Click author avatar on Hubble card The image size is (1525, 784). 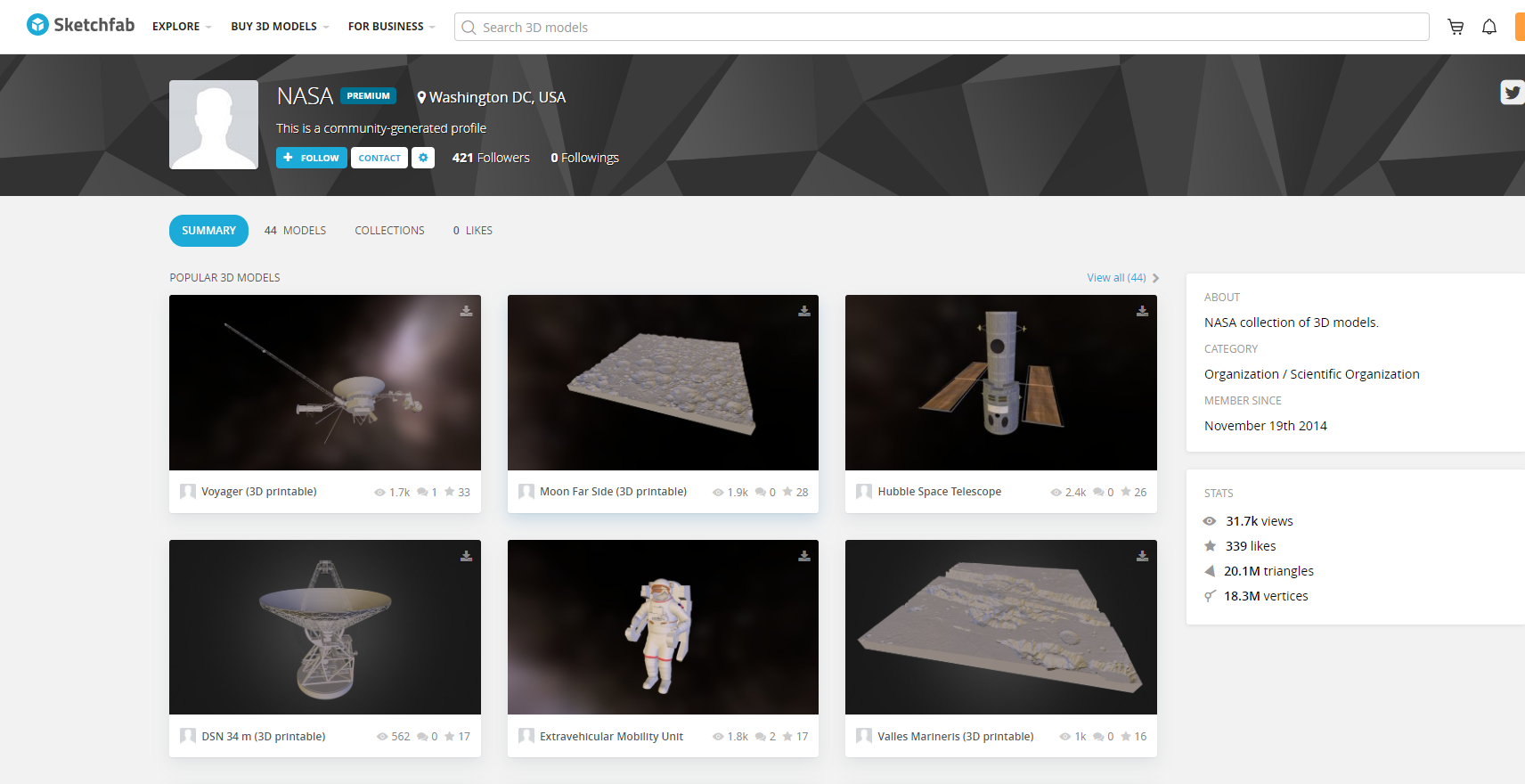point(864,492)
